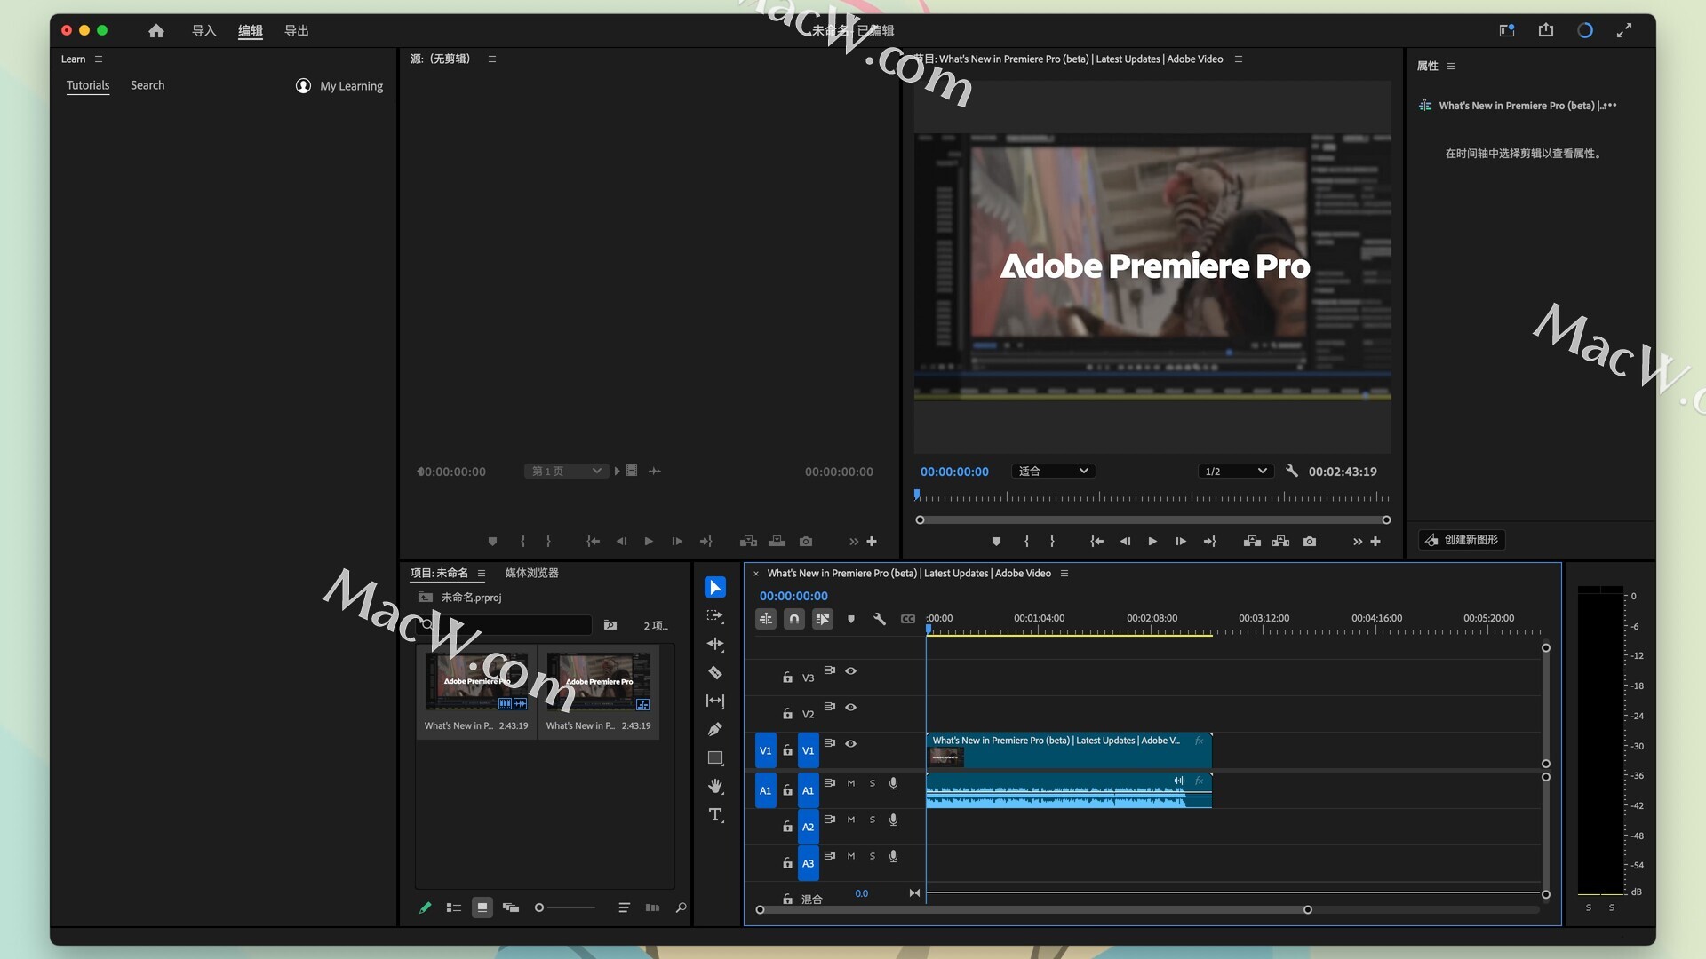Select the Search tab in Learn

tap(147, 85)
